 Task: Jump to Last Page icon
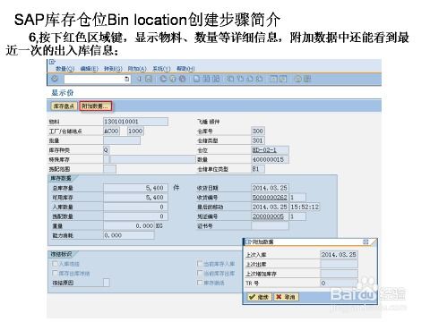[x=259, y=79]
